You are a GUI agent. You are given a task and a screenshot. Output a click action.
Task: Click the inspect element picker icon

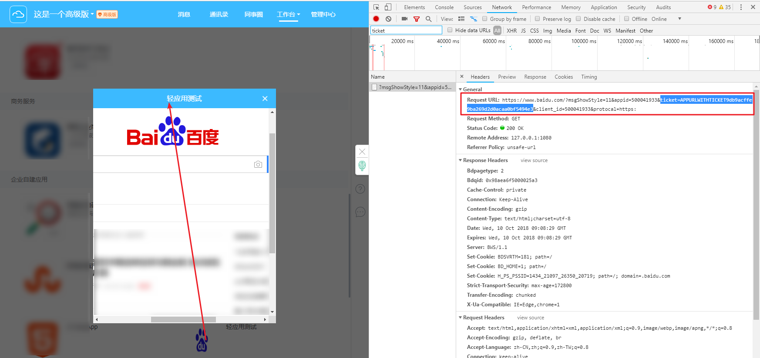(377, 7)
